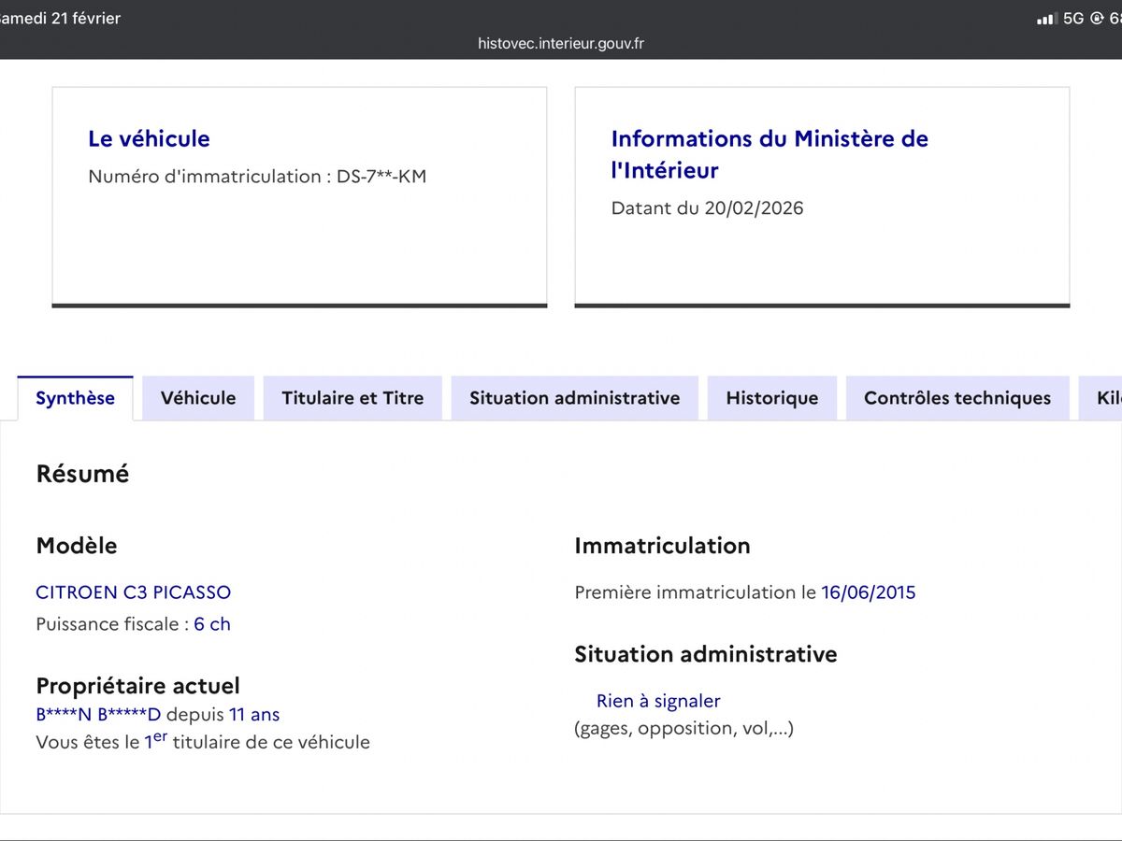The height and width of the screenshot is (841, 1122).
Task: Select the Synthèse tab
Action: 75,397
